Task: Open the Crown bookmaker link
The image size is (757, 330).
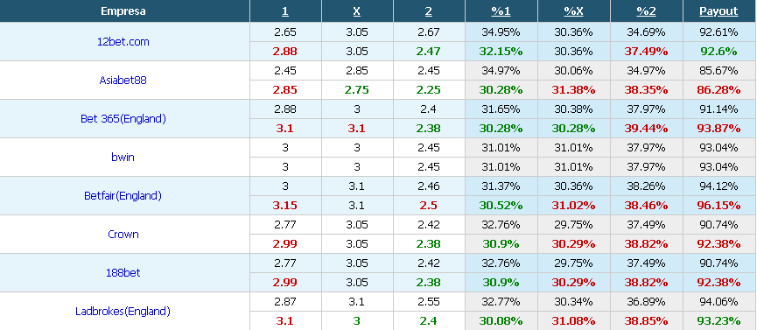Action: click(123, 235)
